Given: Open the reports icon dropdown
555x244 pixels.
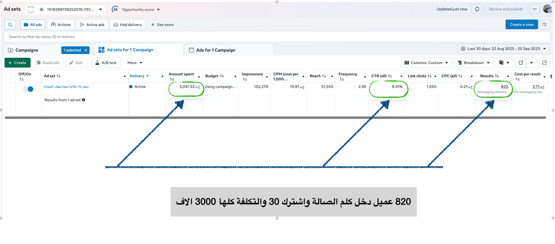Looking at the screenshot, I should [x=504, y=63].
